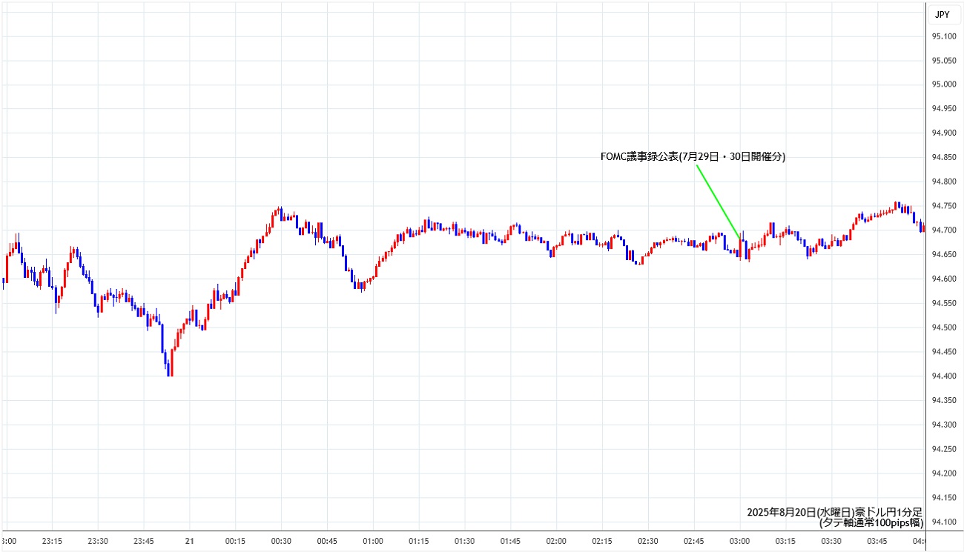Click the 03:00 time axis label
The image size is (964, 552).
coord(740,541)
